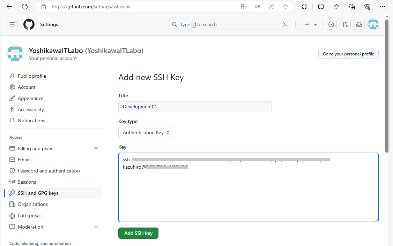Screen dimensions: 393x246
Task: Expand the Billing and plans section
Action: tap(96, 148)
